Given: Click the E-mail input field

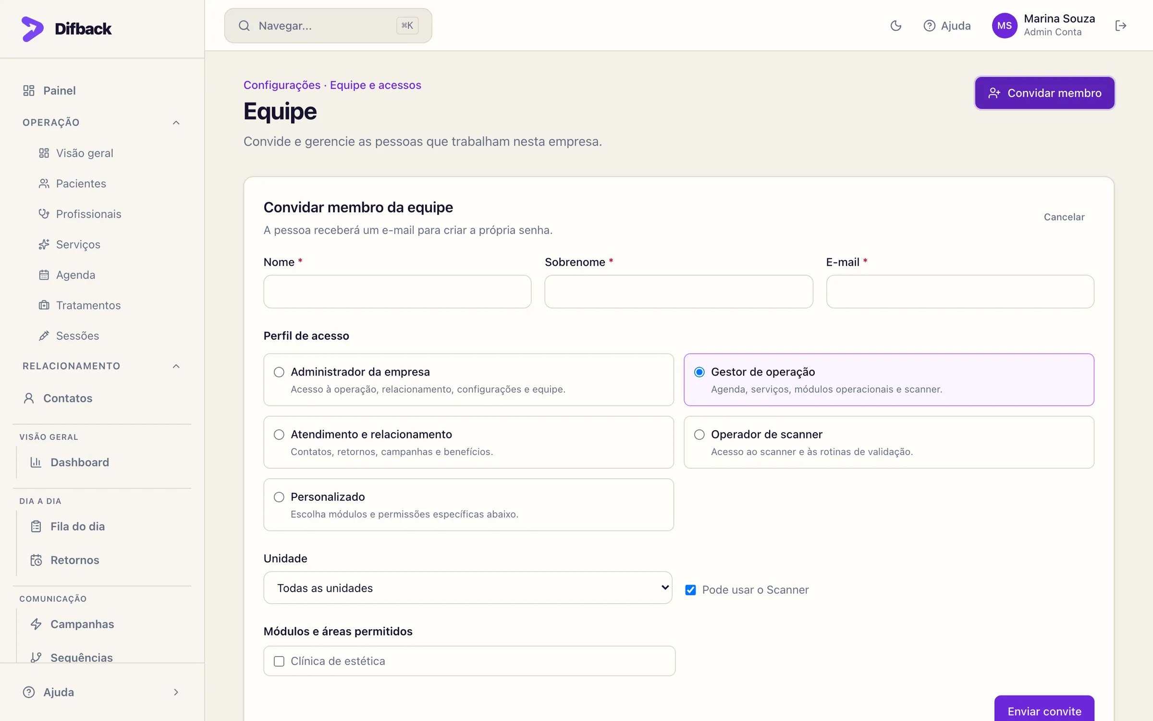Looking at the screenshot, I should coord(960,291).
